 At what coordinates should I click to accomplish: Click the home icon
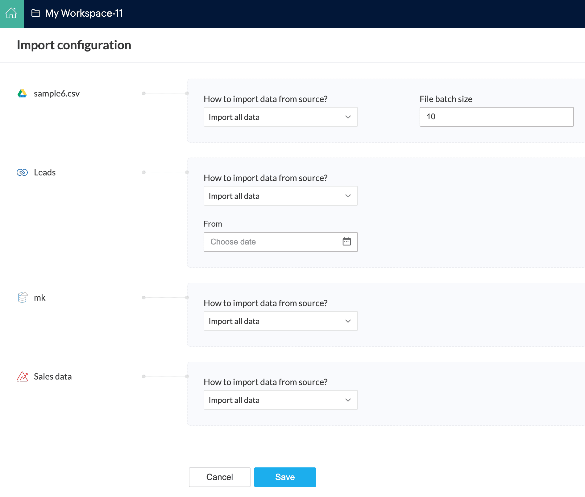11,13
